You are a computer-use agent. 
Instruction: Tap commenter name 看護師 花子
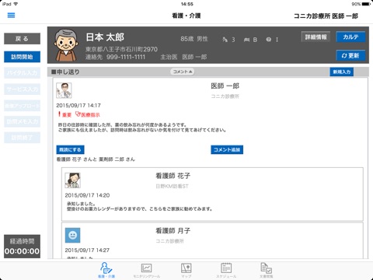point(173,176)
